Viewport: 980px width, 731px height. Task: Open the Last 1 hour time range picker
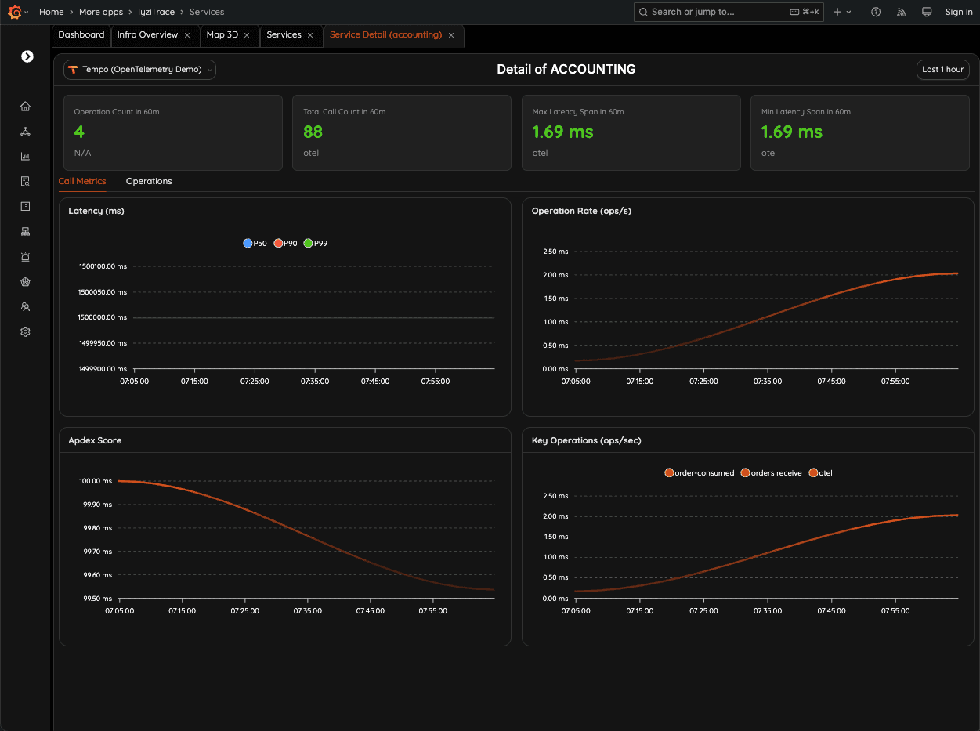[x=942, y=69]
